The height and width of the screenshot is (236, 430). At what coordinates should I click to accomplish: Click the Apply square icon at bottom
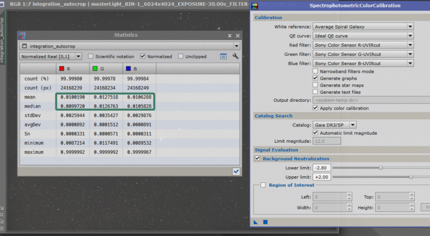[265, 222]
